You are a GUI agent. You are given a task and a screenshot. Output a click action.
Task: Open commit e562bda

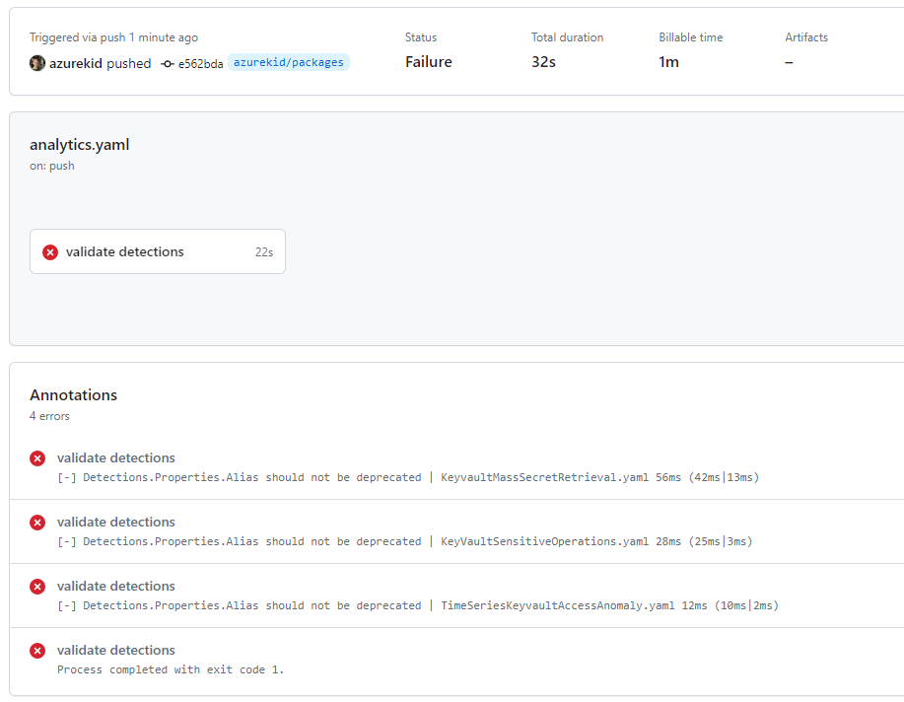point(199,62)
